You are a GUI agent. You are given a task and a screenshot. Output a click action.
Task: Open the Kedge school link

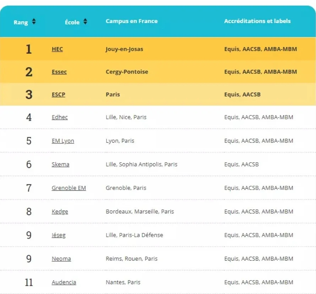coord(60,212)
